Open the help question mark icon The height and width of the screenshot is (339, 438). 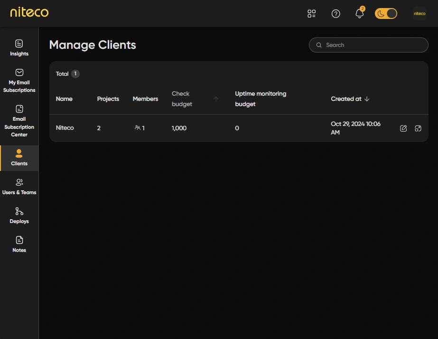(x=336, y=13)
